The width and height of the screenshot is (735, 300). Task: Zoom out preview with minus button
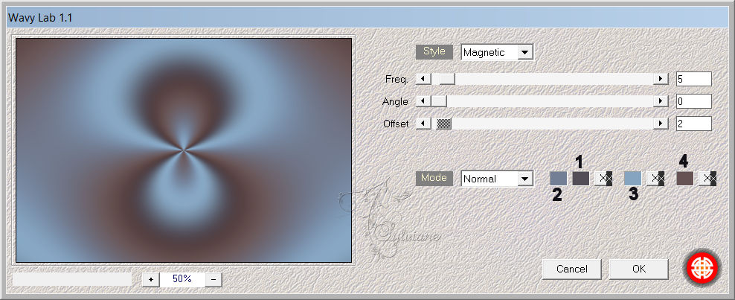pyautogui.click(x=214, y=279)
